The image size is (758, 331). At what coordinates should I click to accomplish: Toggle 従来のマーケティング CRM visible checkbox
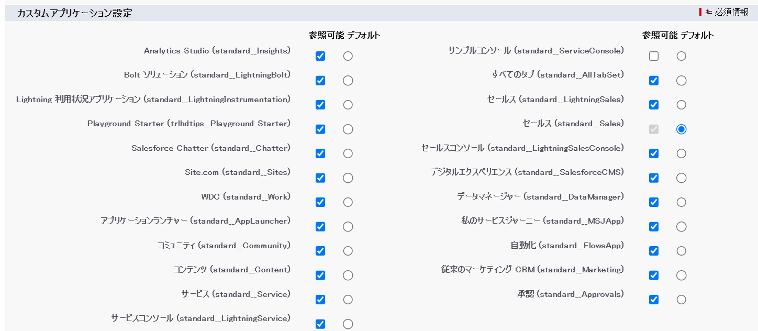coord(654,275)
